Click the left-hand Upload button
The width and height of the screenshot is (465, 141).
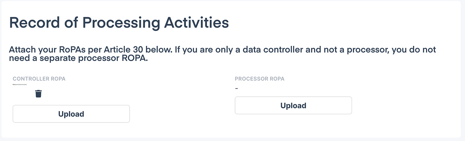click(71, 114)
